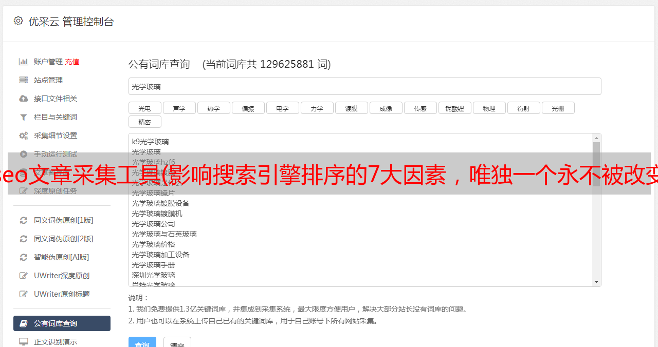Click the cloud upload icon for 接口文件相关
This screenshot has width=658, height=347.
[x=23, y=99]
